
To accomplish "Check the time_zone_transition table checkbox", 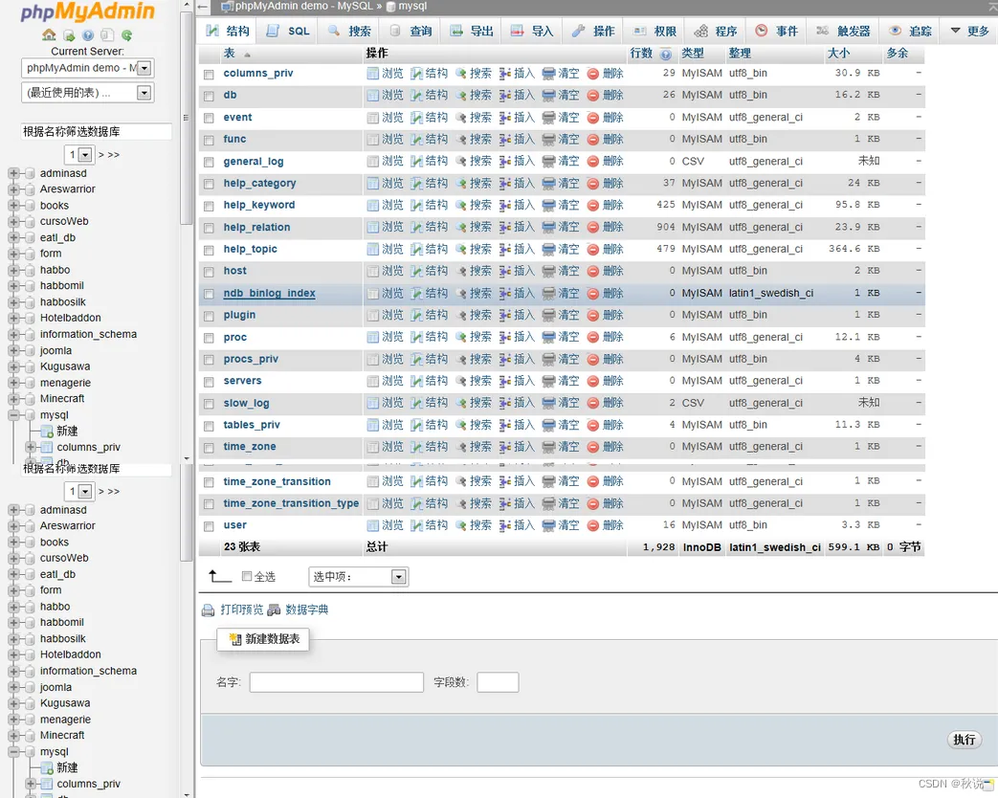I will pos(209,482).
